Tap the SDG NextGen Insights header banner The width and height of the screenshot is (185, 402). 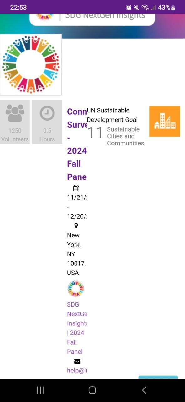pyautogui.click(x=92, y=19)
